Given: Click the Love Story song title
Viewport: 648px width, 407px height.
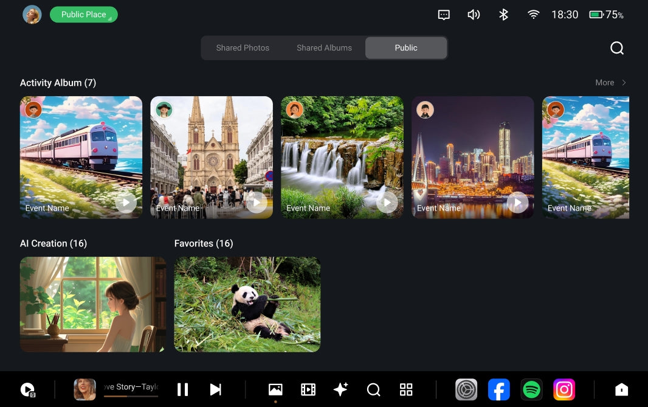Looking at the screenshot, I should pos(131,387).
